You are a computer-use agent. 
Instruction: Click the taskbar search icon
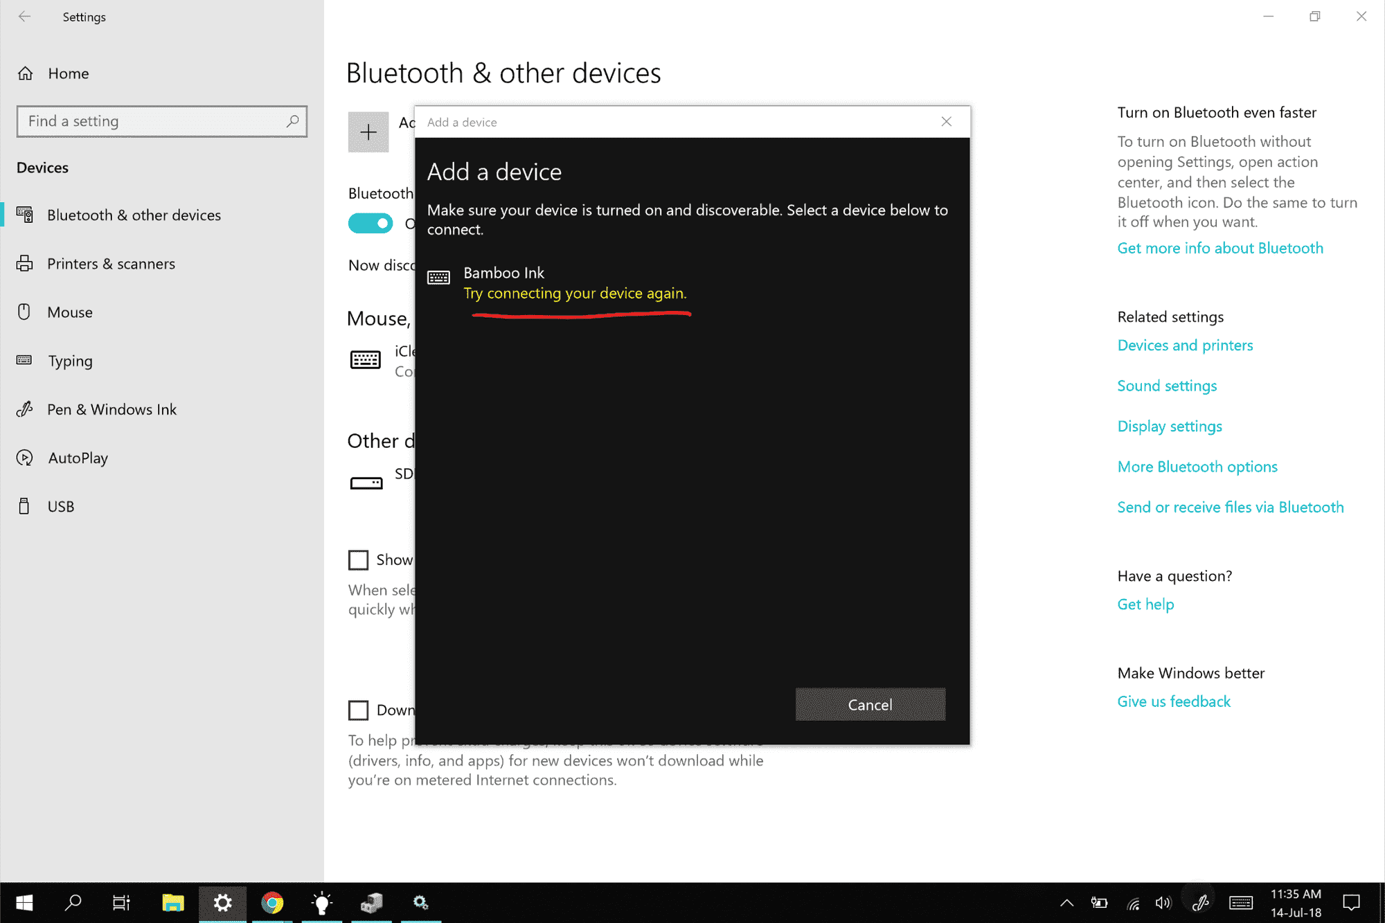tap(73, 903)
